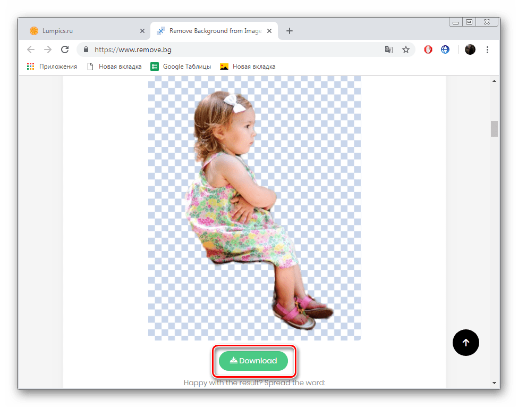
Task: Minimize the browser window
Action: [x=456, y=22]
